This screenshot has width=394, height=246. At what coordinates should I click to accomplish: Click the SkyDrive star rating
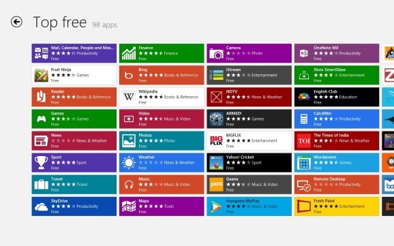point(63,206)
